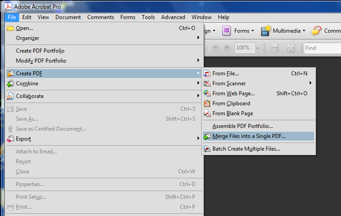341x216 pixels.
Task: Click the Collaborate people icon
Action: click(x=10, y=96)
